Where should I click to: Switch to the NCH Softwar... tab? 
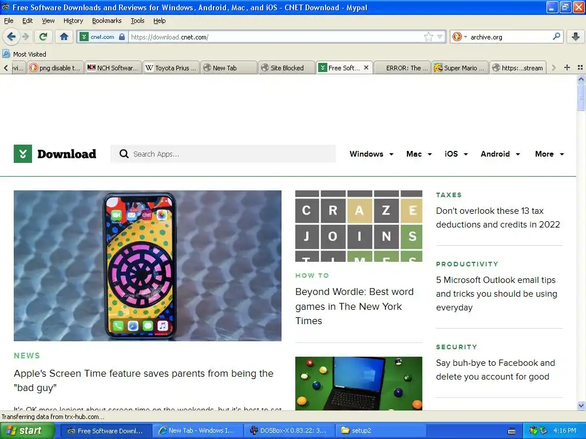click(113, 67)
